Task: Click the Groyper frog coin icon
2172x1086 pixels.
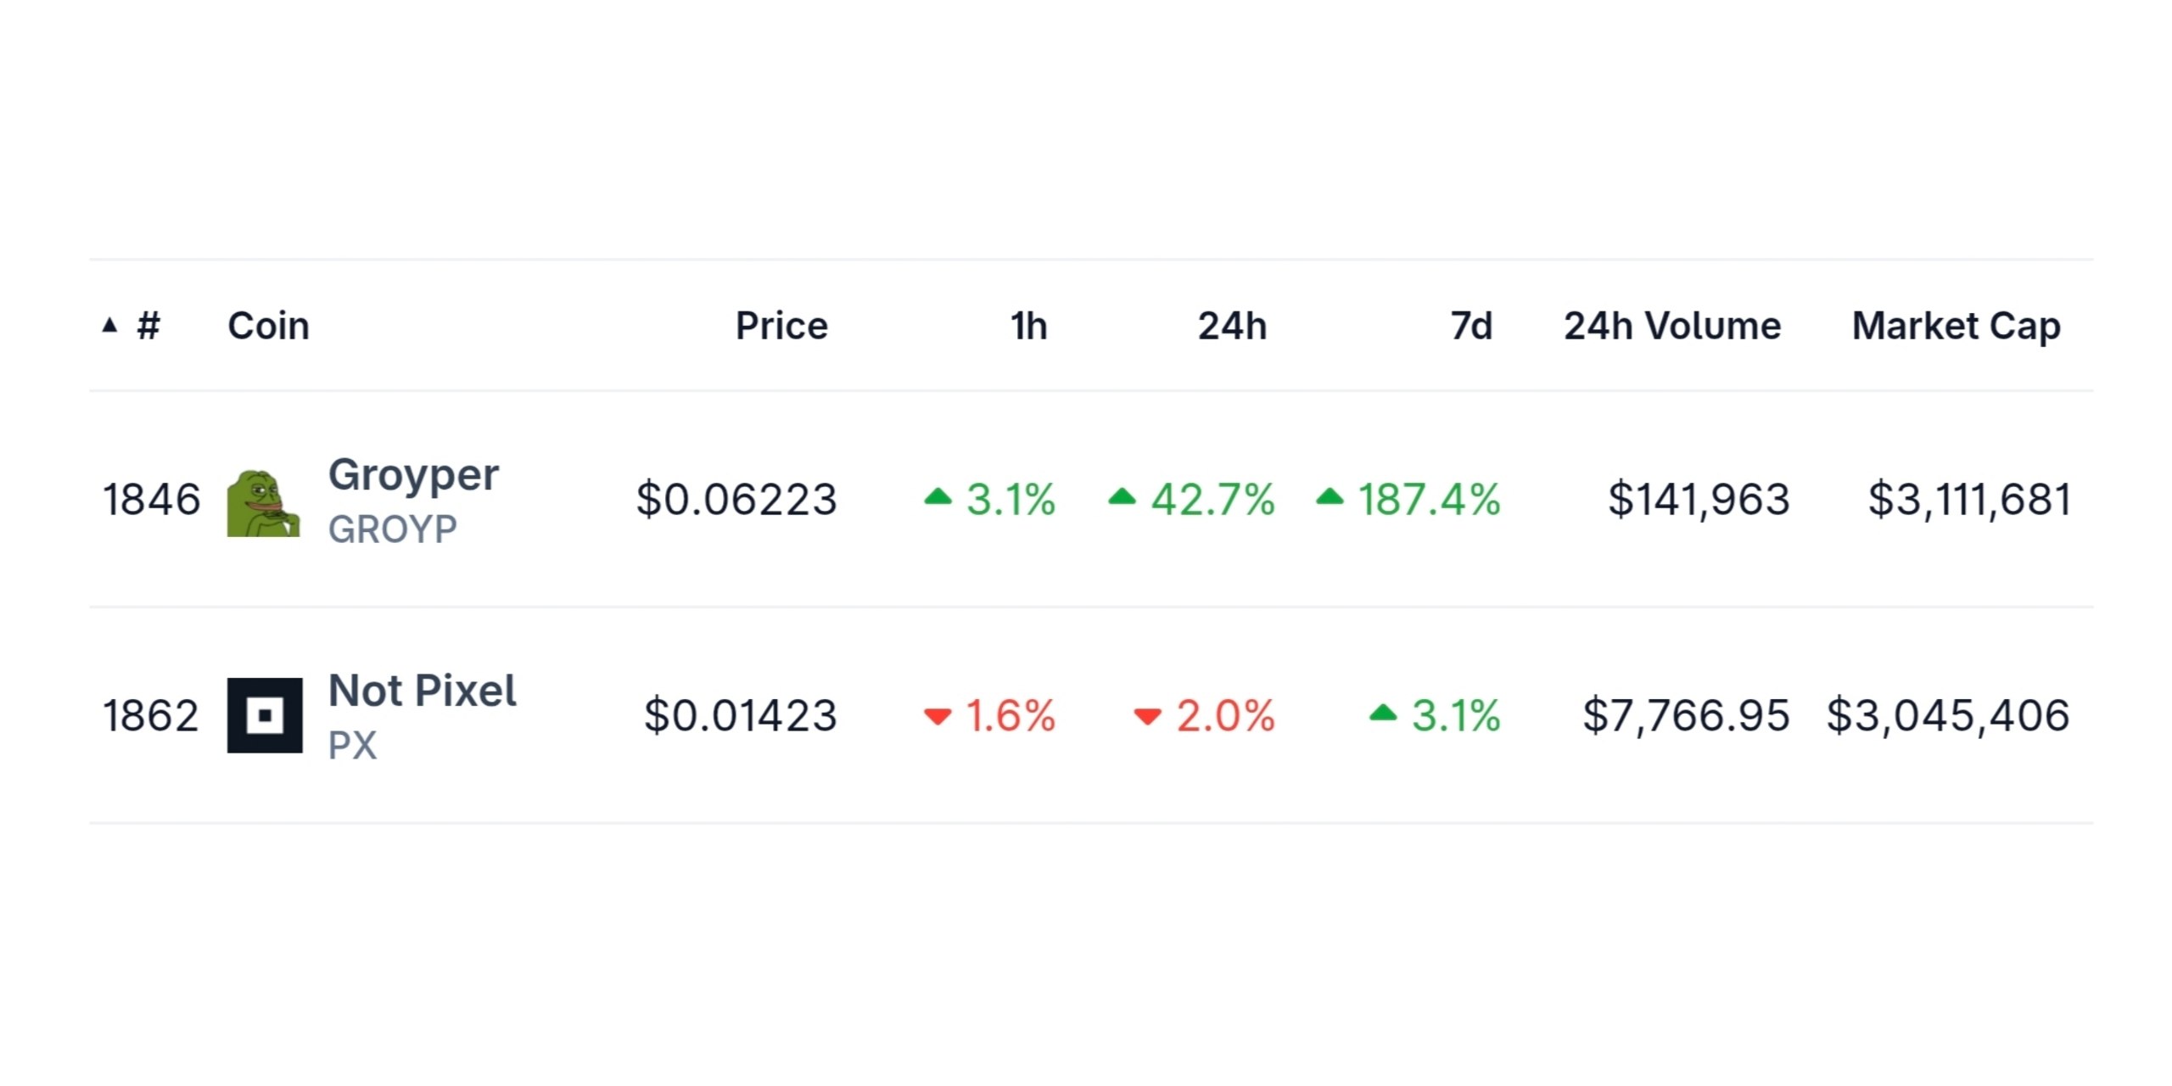Action: point(264,503)
